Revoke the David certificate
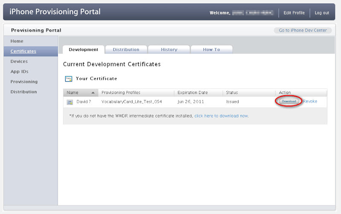Image resolution: width=341 pixels, height=214 pixels. [x=310, y=101]
